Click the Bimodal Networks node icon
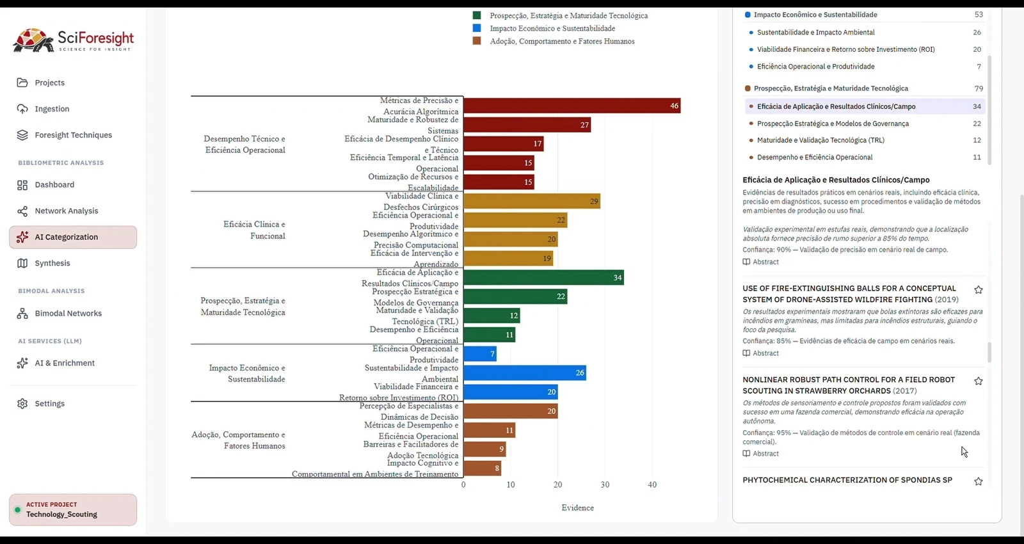Viewport: 1024px width, 544px height. tap(22, 314)
